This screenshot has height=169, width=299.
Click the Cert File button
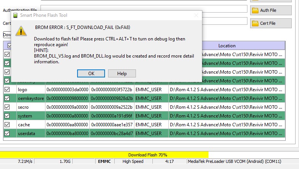[271, 23]
